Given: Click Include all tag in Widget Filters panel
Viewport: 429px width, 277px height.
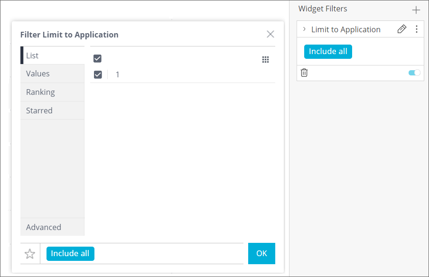Looking at the screenshot, I should [328, 52].
